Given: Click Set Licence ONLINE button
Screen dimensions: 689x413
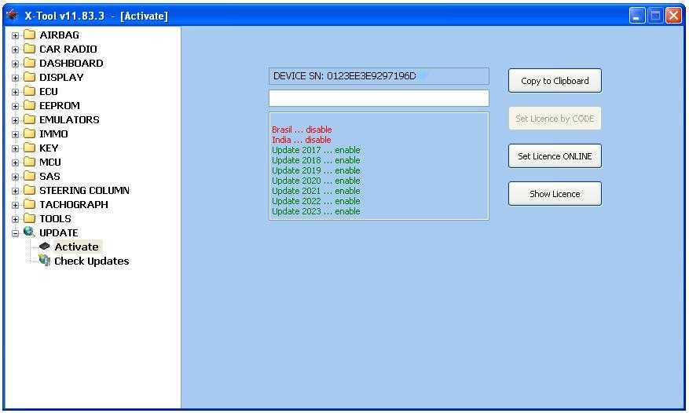Looking at the screenshot, I should click(x=555, y=156).
